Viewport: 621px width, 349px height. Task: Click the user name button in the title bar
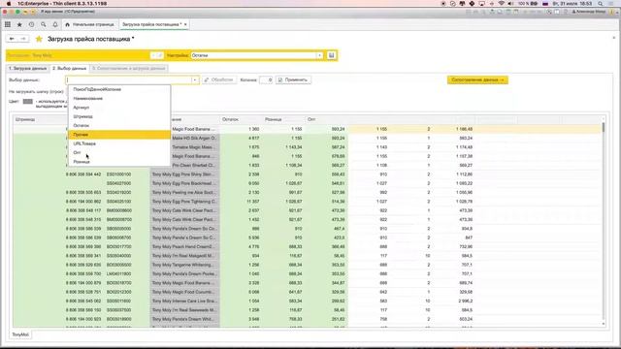tap(589, 12)
